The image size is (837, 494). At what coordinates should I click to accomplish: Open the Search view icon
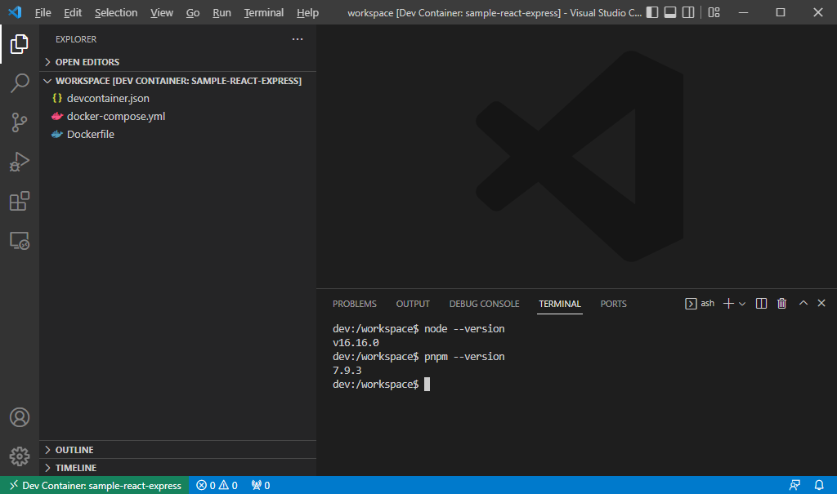[20, 83]
